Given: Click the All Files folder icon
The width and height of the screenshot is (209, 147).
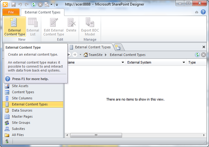Looking at the screenshot, I should [7, 135].
